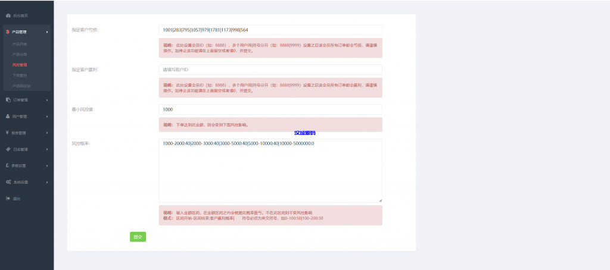Click 退出 to log out

[16, 199]
